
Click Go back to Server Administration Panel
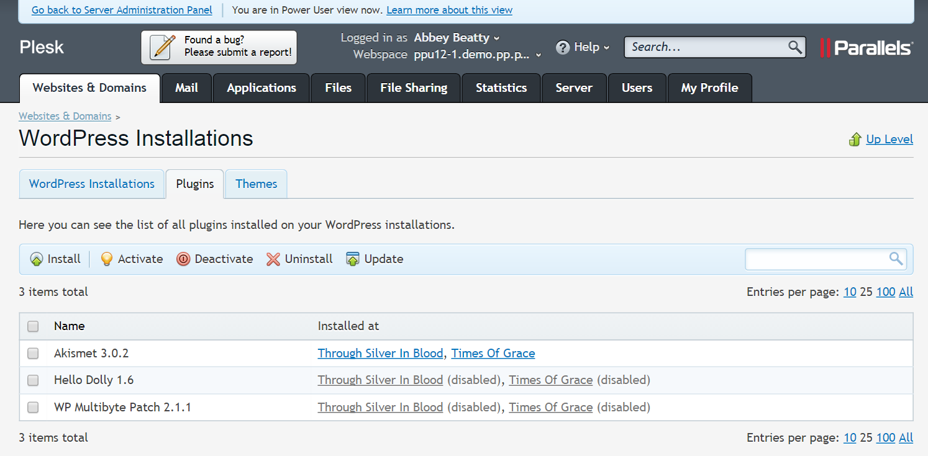(122, 10)
